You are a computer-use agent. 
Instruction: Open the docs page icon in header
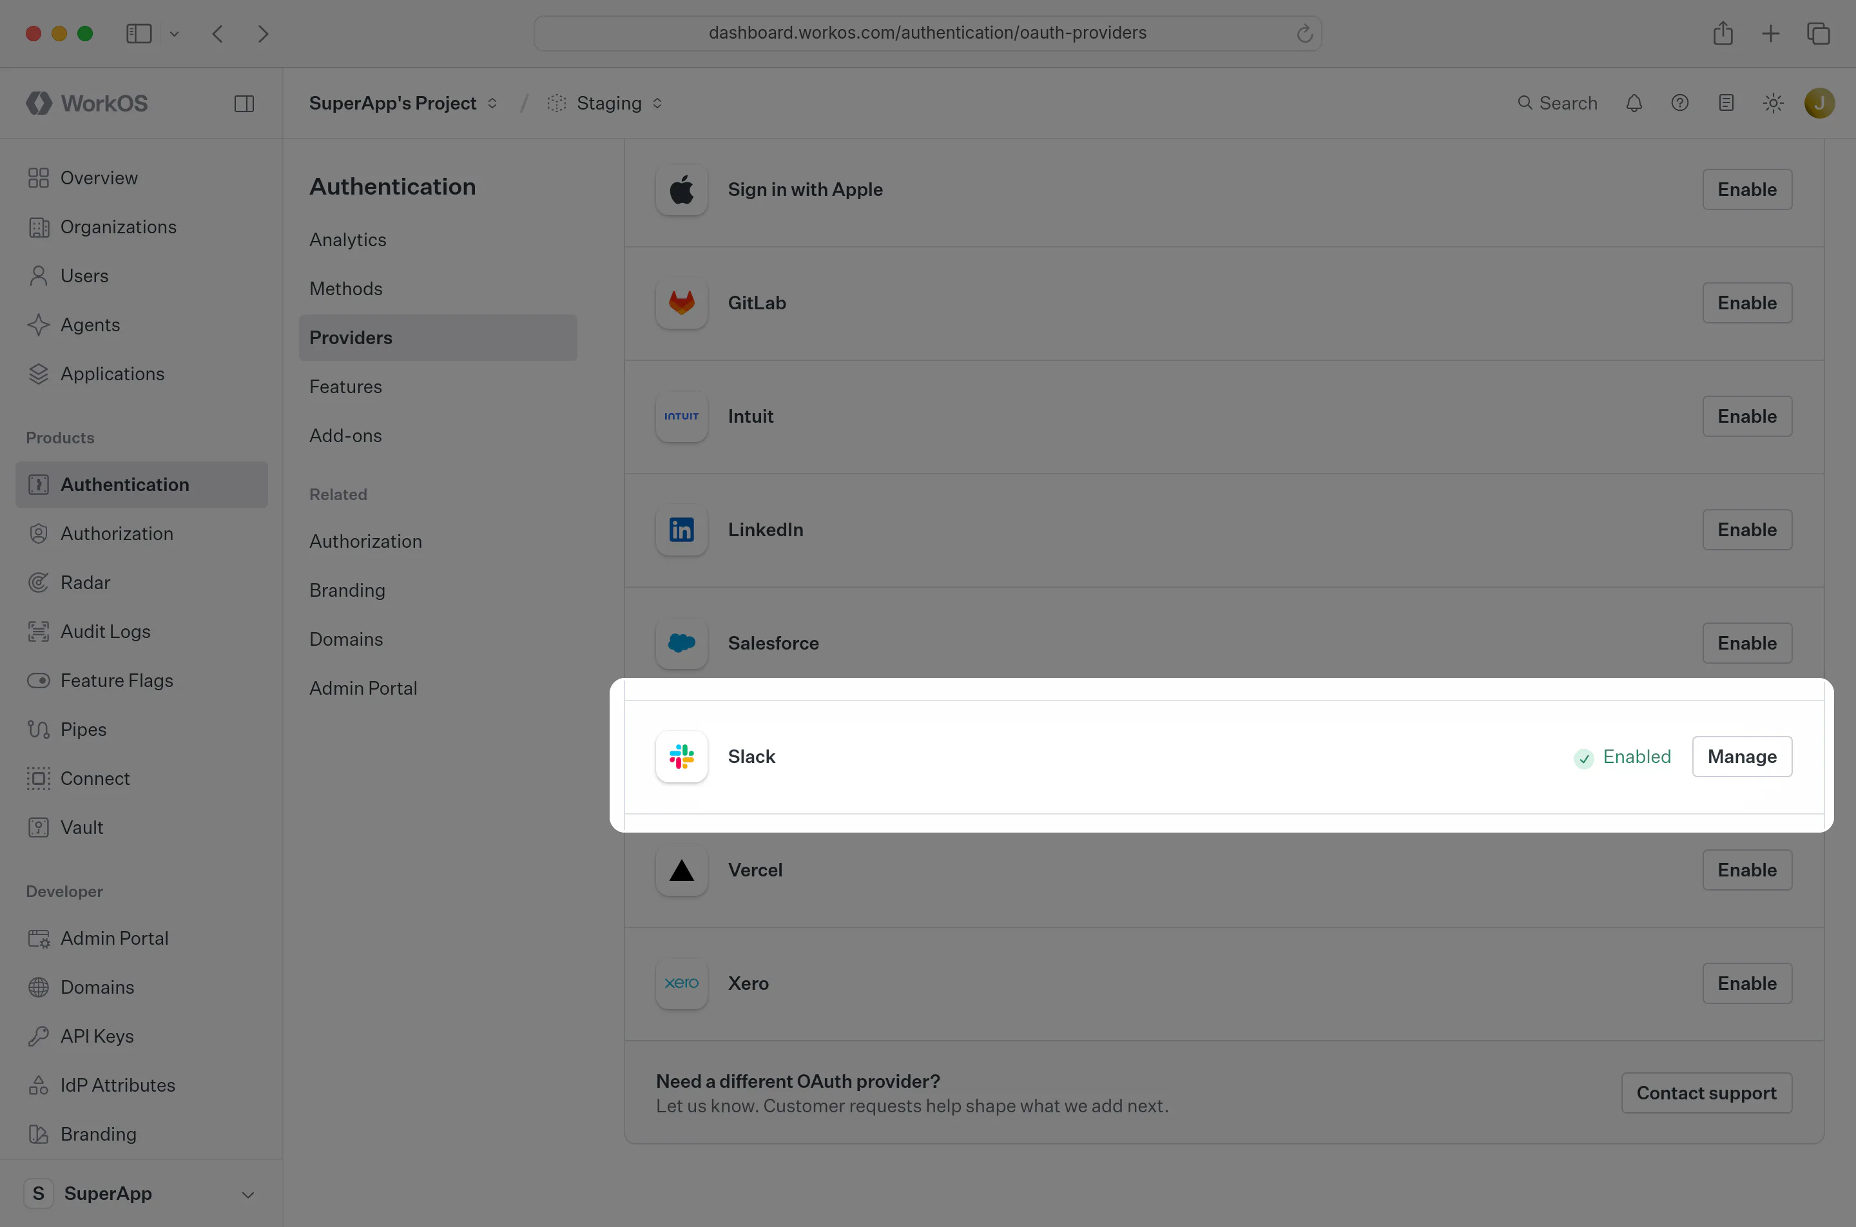tap(1726, 103)
